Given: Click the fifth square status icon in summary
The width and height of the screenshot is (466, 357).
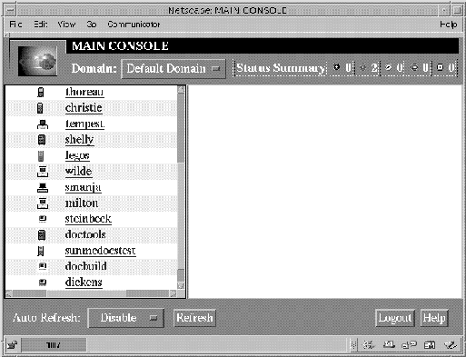Looking at the screenshot, I should [440, 67].
